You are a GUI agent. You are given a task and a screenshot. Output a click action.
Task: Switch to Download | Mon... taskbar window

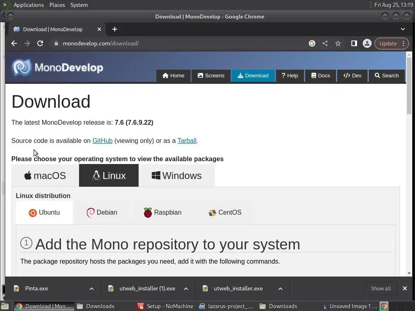coord(44,306)
